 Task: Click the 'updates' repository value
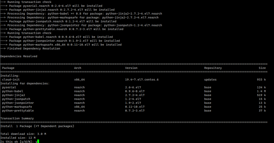click(210, 80)
